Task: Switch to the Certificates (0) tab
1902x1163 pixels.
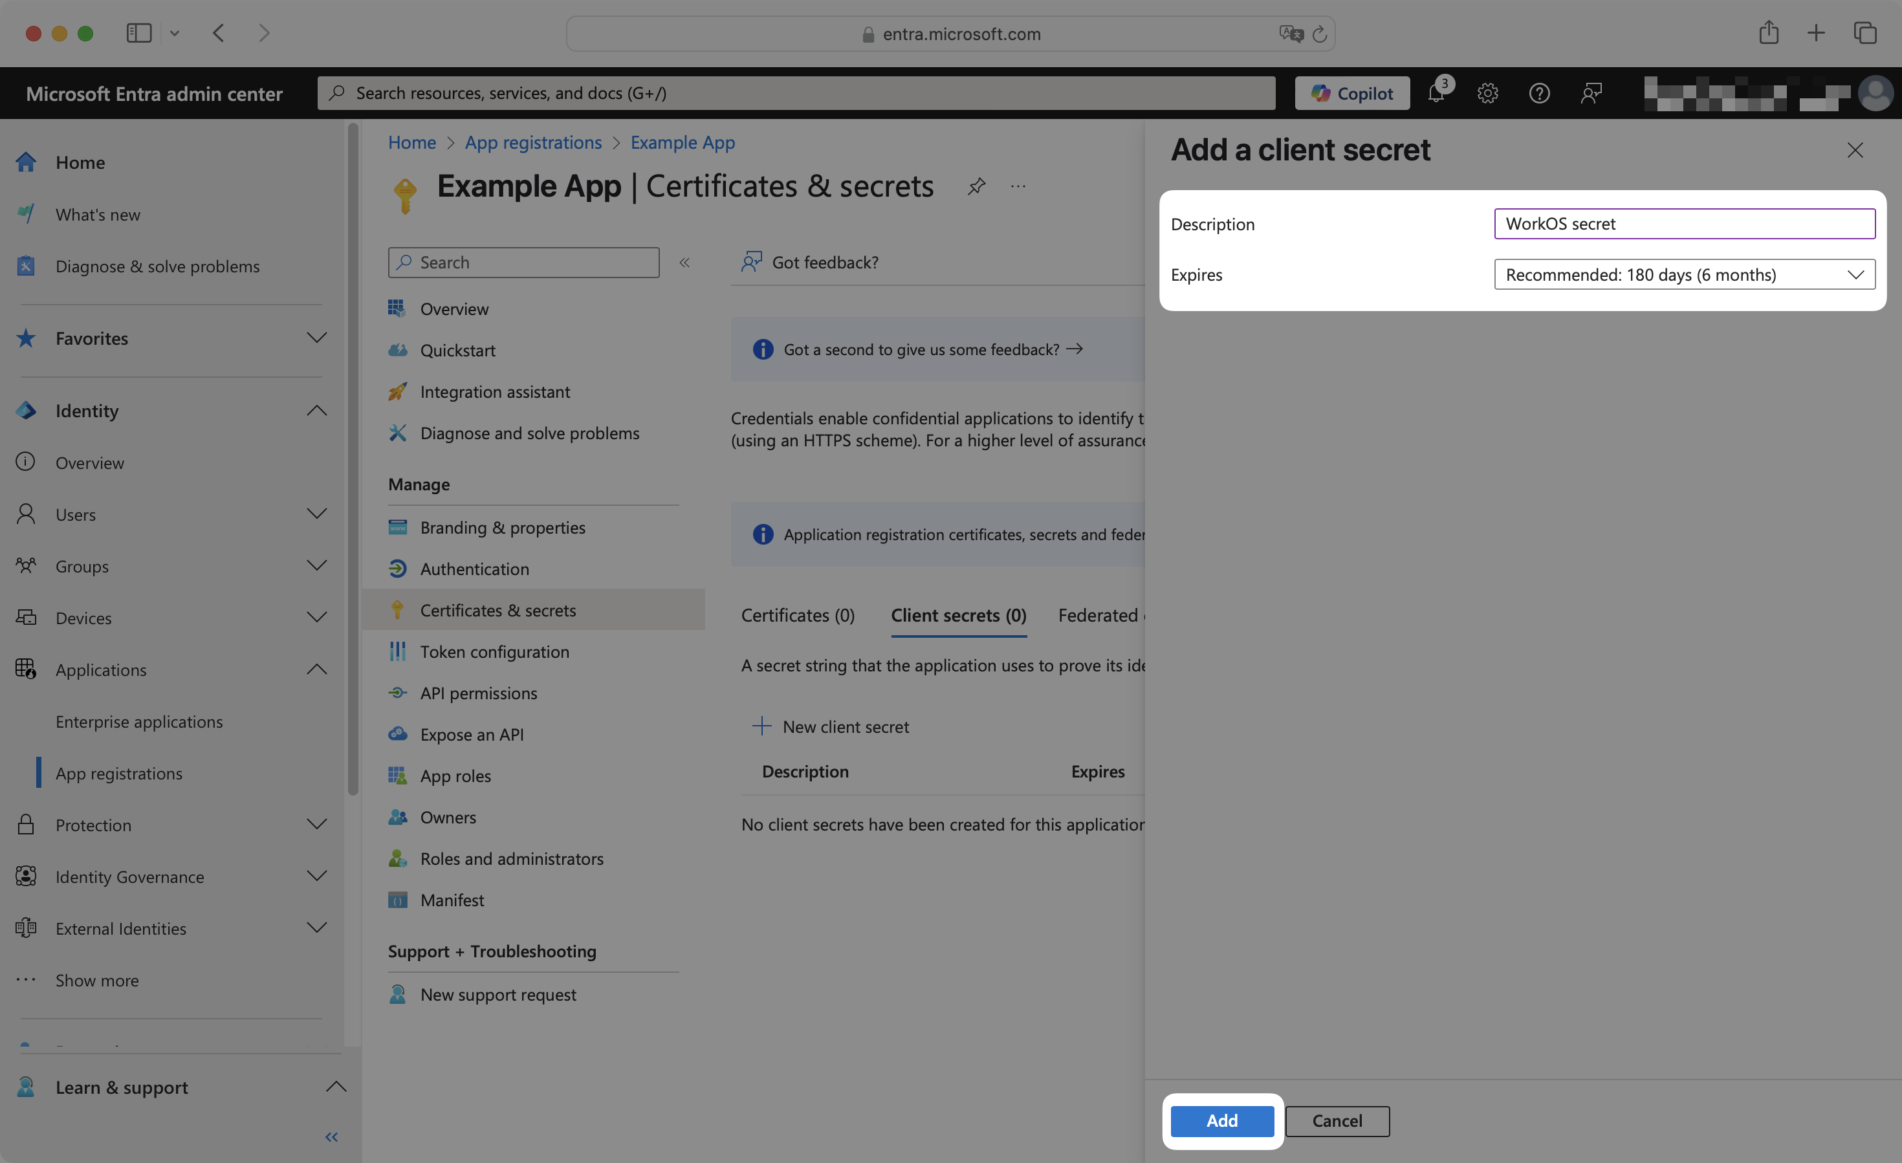Action: [798, 615]
